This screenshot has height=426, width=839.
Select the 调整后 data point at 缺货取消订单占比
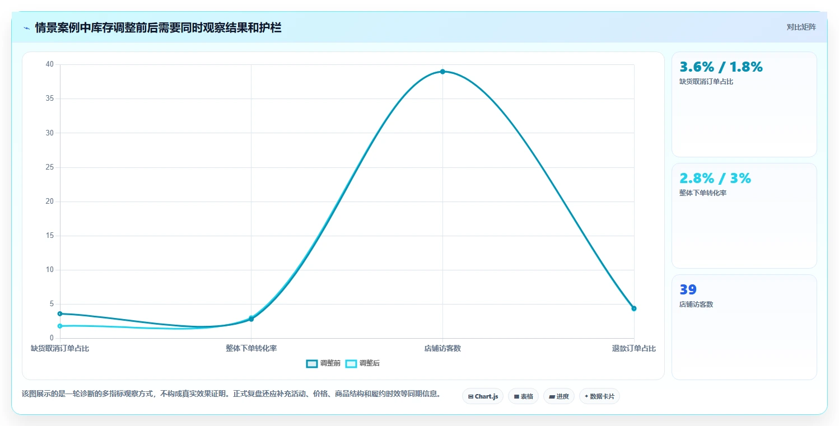60,326
